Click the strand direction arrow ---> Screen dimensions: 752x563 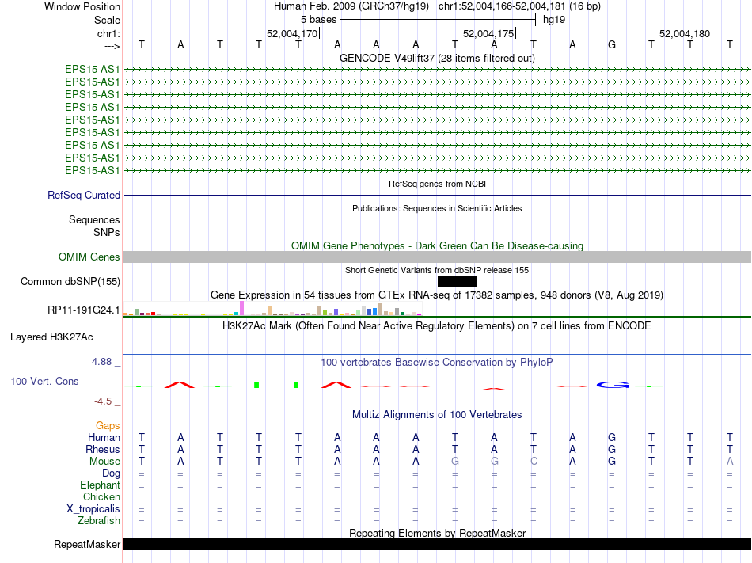click(112, 46)
